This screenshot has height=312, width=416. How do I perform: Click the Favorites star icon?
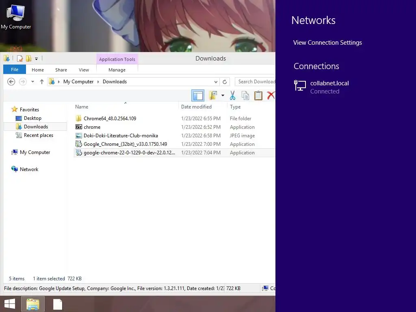point(15,109)
